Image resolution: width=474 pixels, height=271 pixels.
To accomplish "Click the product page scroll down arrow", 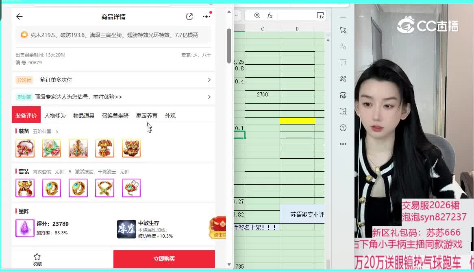I will click(x=229, y=264).
